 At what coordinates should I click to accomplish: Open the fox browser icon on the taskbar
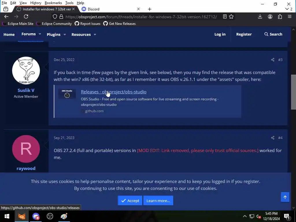pos(21,216)
